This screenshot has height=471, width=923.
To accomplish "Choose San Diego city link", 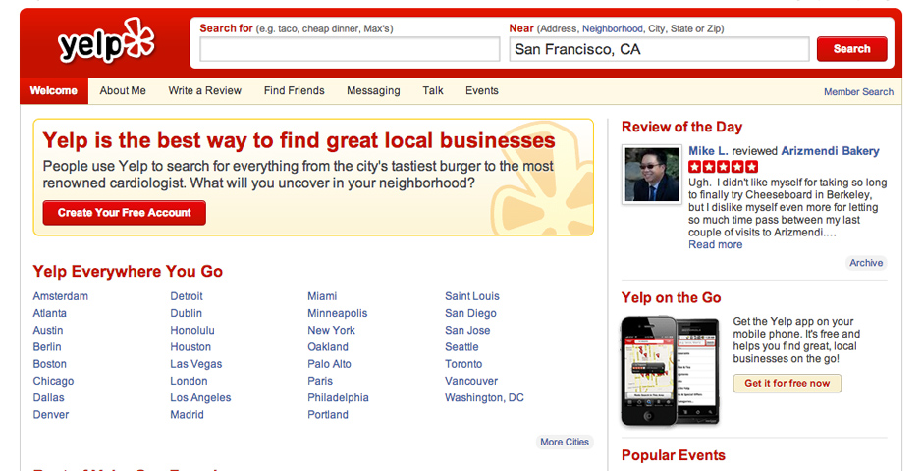I will click(x=470, y=313).
